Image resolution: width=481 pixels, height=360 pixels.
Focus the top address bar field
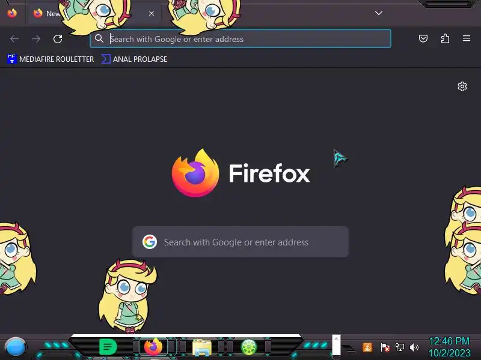240,38
